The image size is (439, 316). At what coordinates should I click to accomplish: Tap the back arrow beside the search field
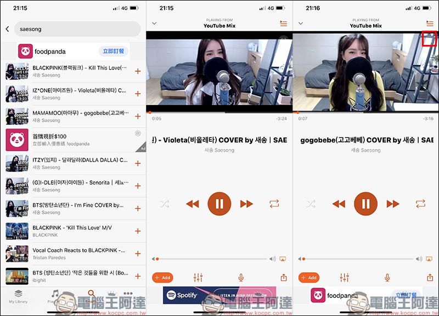tap(7, 29)
